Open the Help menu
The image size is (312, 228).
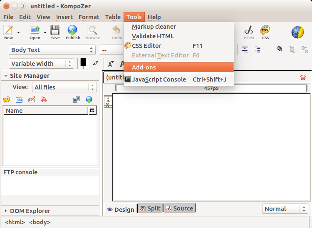(154, 17)
